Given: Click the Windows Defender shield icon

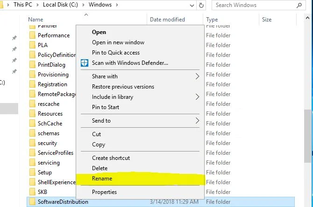Looking at the screenshot, I should (x=85, y=63).
